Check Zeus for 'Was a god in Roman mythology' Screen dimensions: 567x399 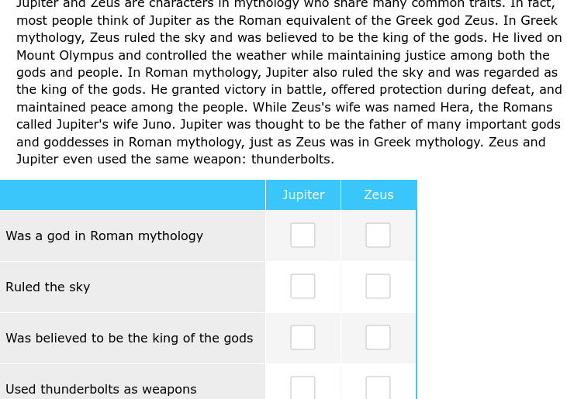(x=378, y=235)
